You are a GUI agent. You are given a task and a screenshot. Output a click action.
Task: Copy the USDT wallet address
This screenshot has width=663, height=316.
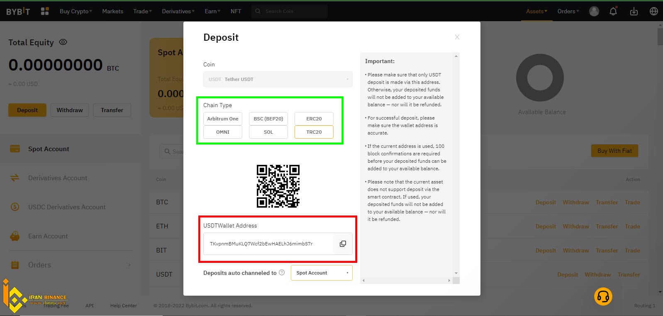coord(343,244)
